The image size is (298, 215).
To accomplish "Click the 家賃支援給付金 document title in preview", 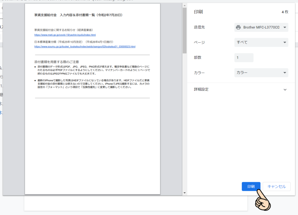I will tap(78, 15).
